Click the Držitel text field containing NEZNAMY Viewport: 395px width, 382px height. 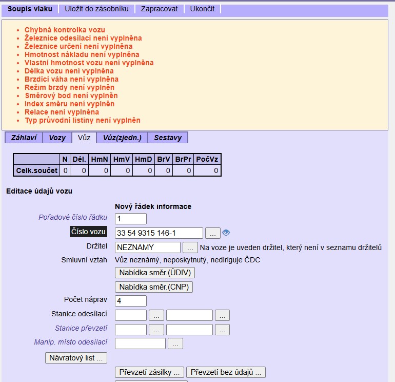click(x=148, y=247)
